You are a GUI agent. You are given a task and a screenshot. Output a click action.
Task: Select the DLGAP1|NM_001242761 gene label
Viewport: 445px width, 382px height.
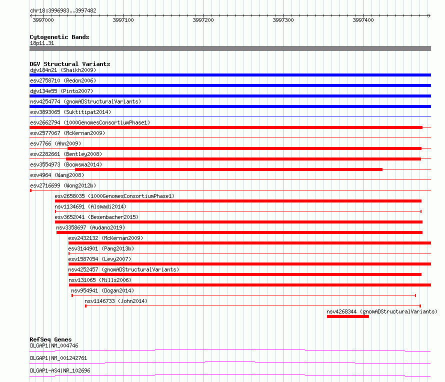[x=58, y=358]
